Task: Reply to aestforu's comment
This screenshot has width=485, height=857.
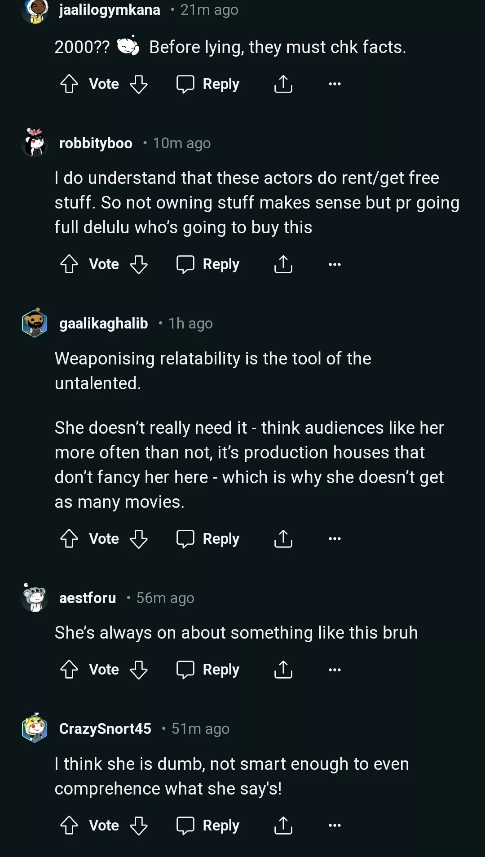Action: click(208, 670)
